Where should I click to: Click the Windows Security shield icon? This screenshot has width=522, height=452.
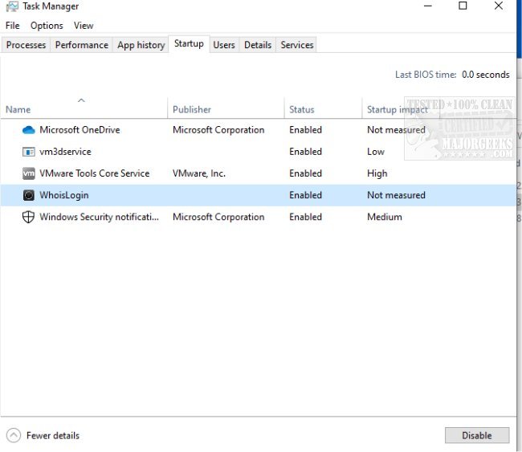28,217
